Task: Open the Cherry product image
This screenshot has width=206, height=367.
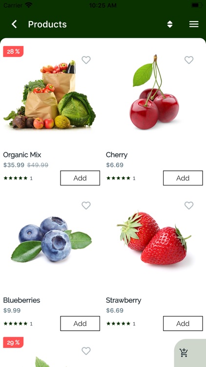Action: 154,92
